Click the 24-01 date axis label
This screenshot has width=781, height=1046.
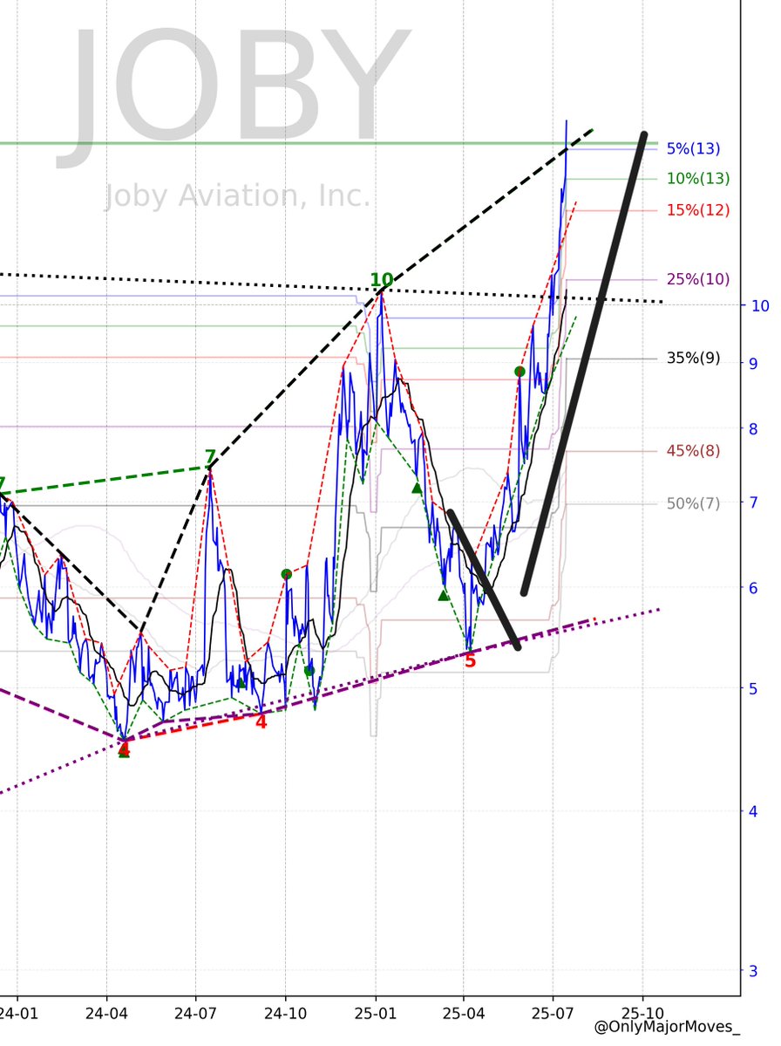pyautogui.click(x=18, y=1014)
